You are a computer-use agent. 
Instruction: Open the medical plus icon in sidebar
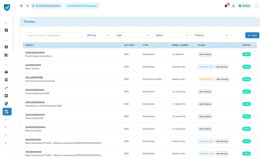coord(6,96)
